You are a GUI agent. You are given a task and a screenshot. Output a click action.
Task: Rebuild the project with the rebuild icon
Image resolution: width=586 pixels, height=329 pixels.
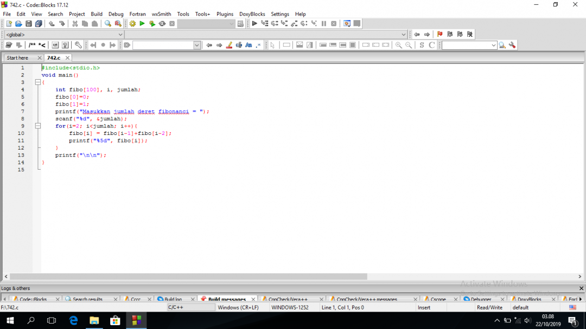tap(162, 23)
